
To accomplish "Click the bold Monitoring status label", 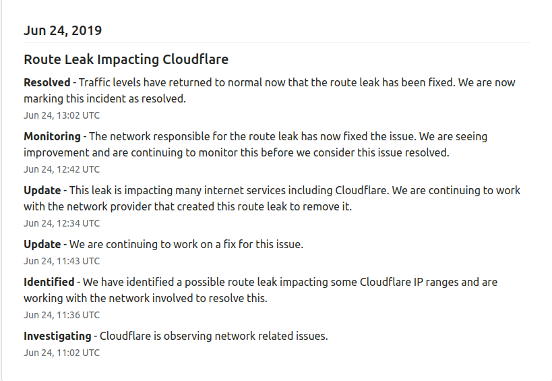I will click(52, 137).
